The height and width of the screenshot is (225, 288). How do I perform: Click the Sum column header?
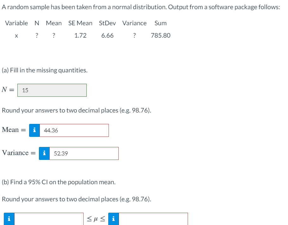coord(160,23)
